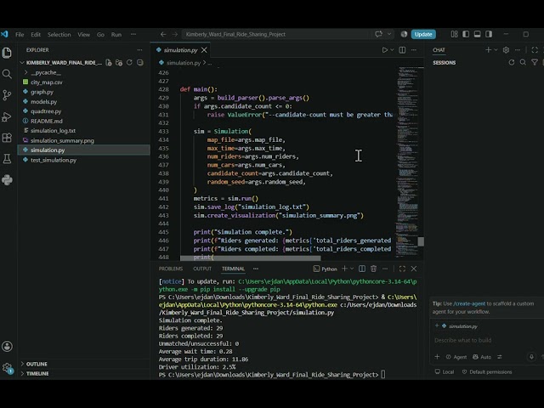Viewport: 544px width, 408px height.
Task: Open the Explorer view in activity bar
Action: (7, 53)
